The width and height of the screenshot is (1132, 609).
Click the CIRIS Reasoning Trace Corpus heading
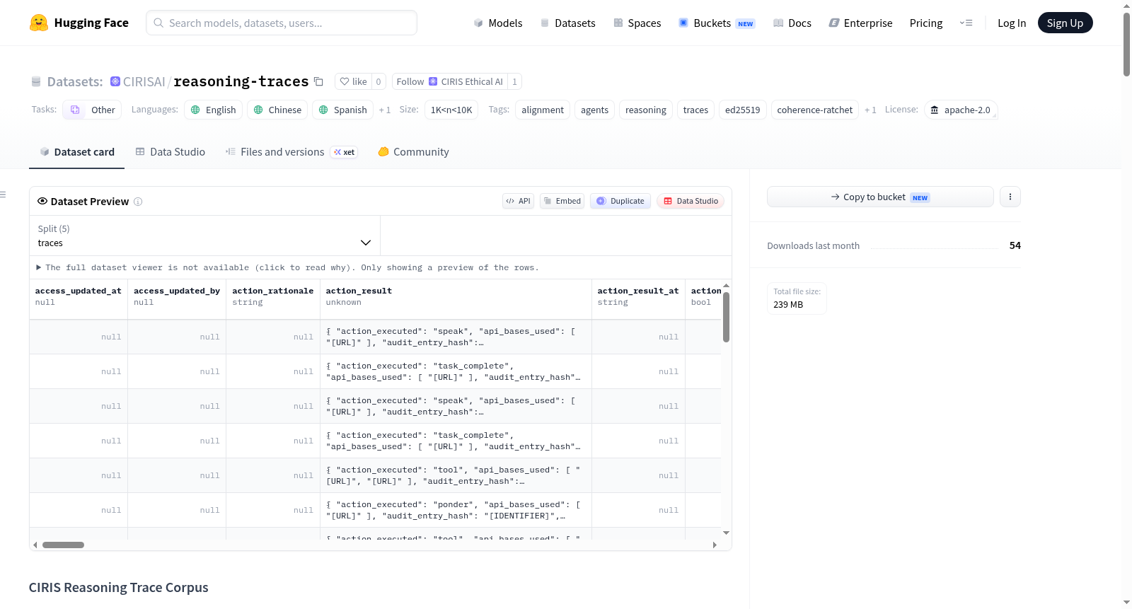119,588
